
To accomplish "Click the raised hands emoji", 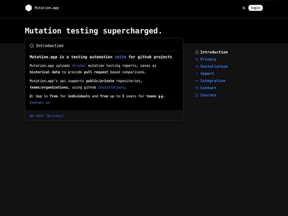I will click(161, 96).
